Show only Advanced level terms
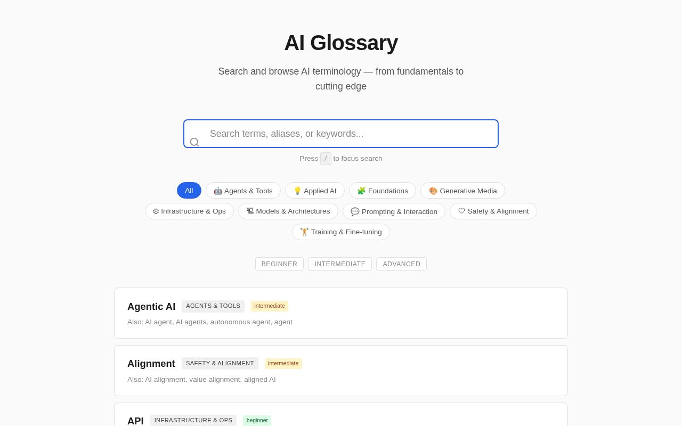The image size is (682, 426). pos(401,264)
